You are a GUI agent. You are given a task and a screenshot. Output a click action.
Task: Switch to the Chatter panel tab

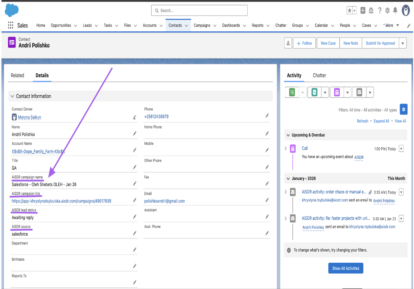tap(319, 75)
